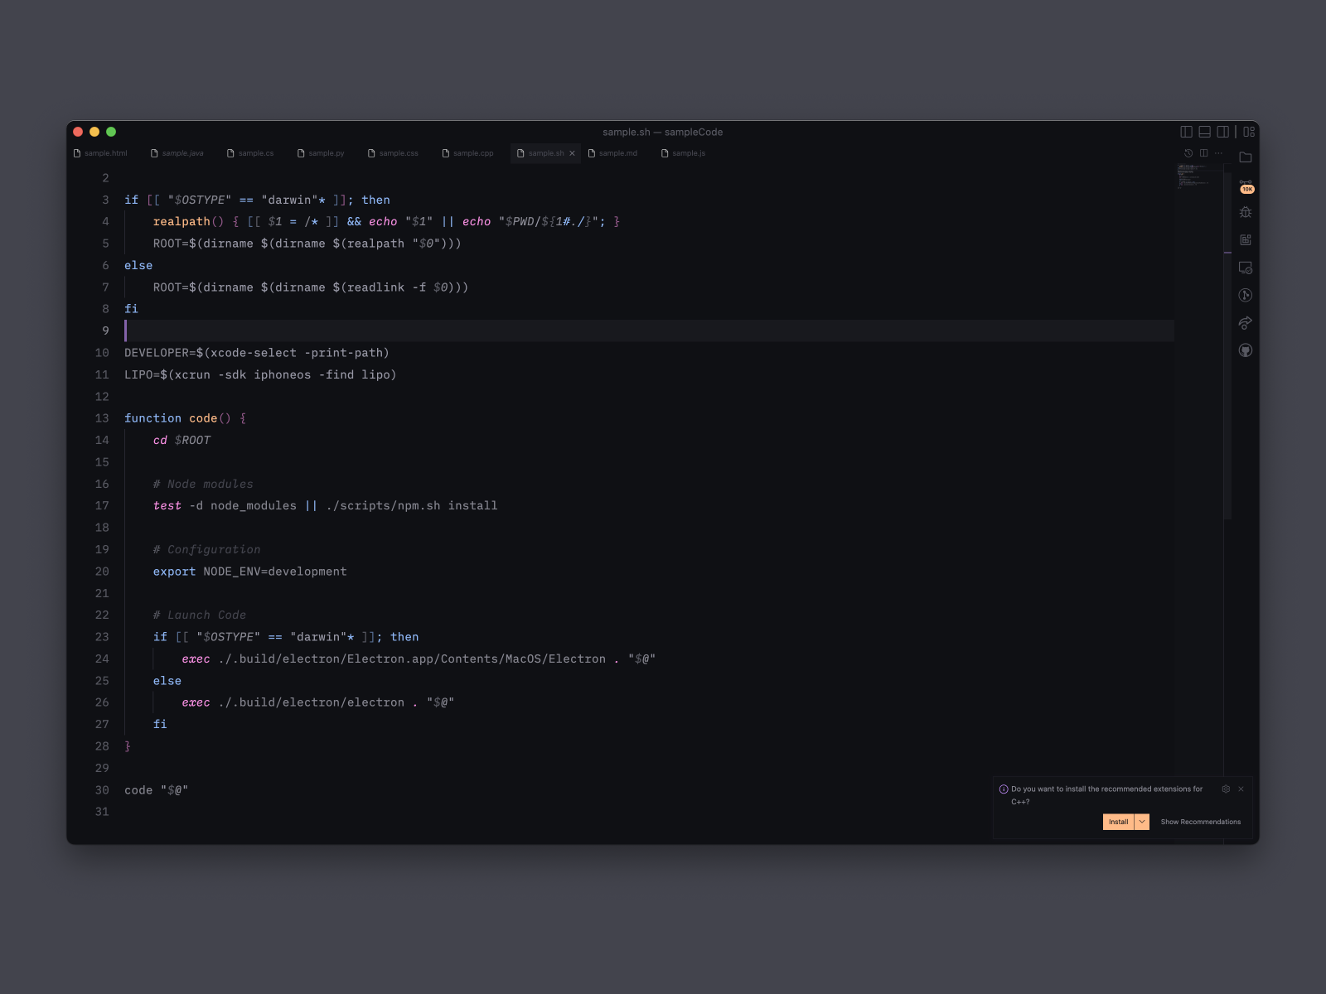Split the editor with the split icon
This screenshot has height=994, width=1326.
pos(1203,153)
